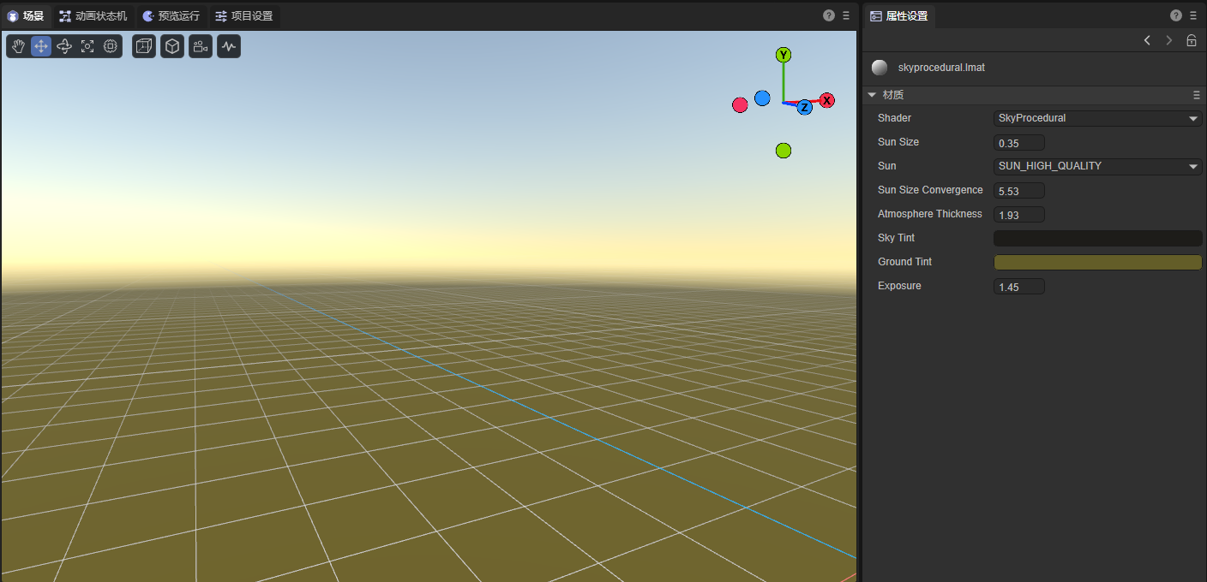The width and height of the screenshot is (1207, 582).
Task: Collapse the 材质 section
Action: (873, 95)
